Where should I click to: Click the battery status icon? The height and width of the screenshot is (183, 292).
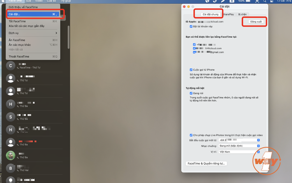tap(248, 1)
